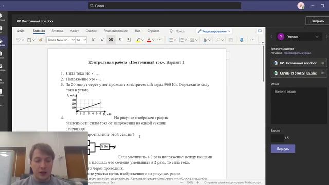Open the Undo history dropdown arrow
Image resolution: width=329 pixels, height=185 pixels.
click(x=23, y=40)
